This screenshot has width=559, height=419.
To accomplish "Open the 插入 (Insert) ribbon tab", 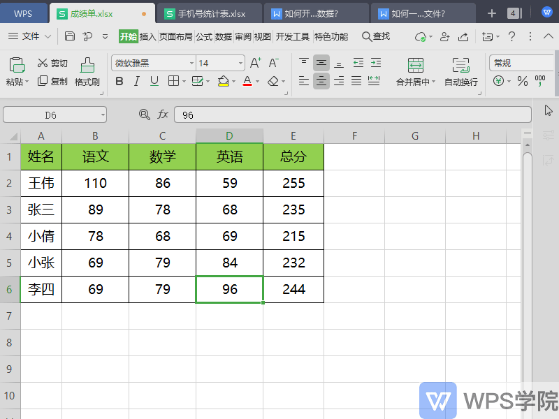I will (148, 36).
